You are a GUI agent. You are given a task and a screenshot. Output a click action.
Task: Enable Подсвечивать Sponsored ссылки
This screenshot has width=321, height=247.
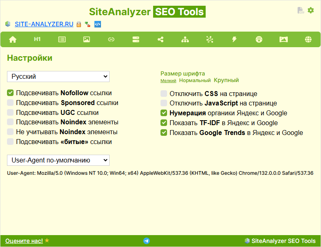tap(10, 103)
